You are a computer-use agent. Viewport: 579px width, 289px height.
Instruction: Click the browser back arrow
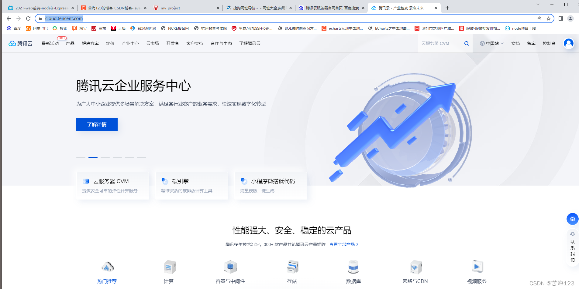(9, 18)
